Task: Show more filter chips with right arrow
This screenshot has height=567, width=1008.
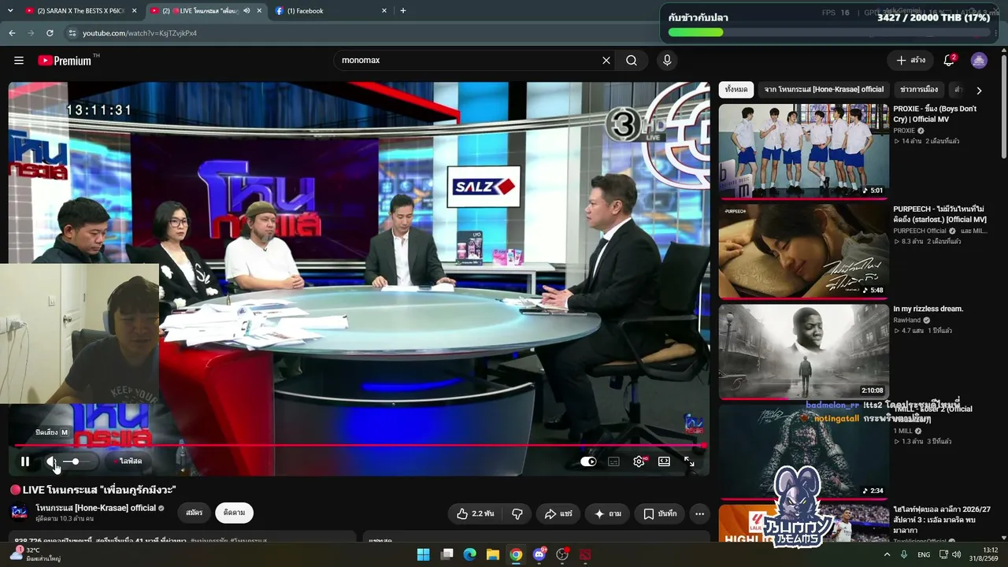Action: click(979, 91)
